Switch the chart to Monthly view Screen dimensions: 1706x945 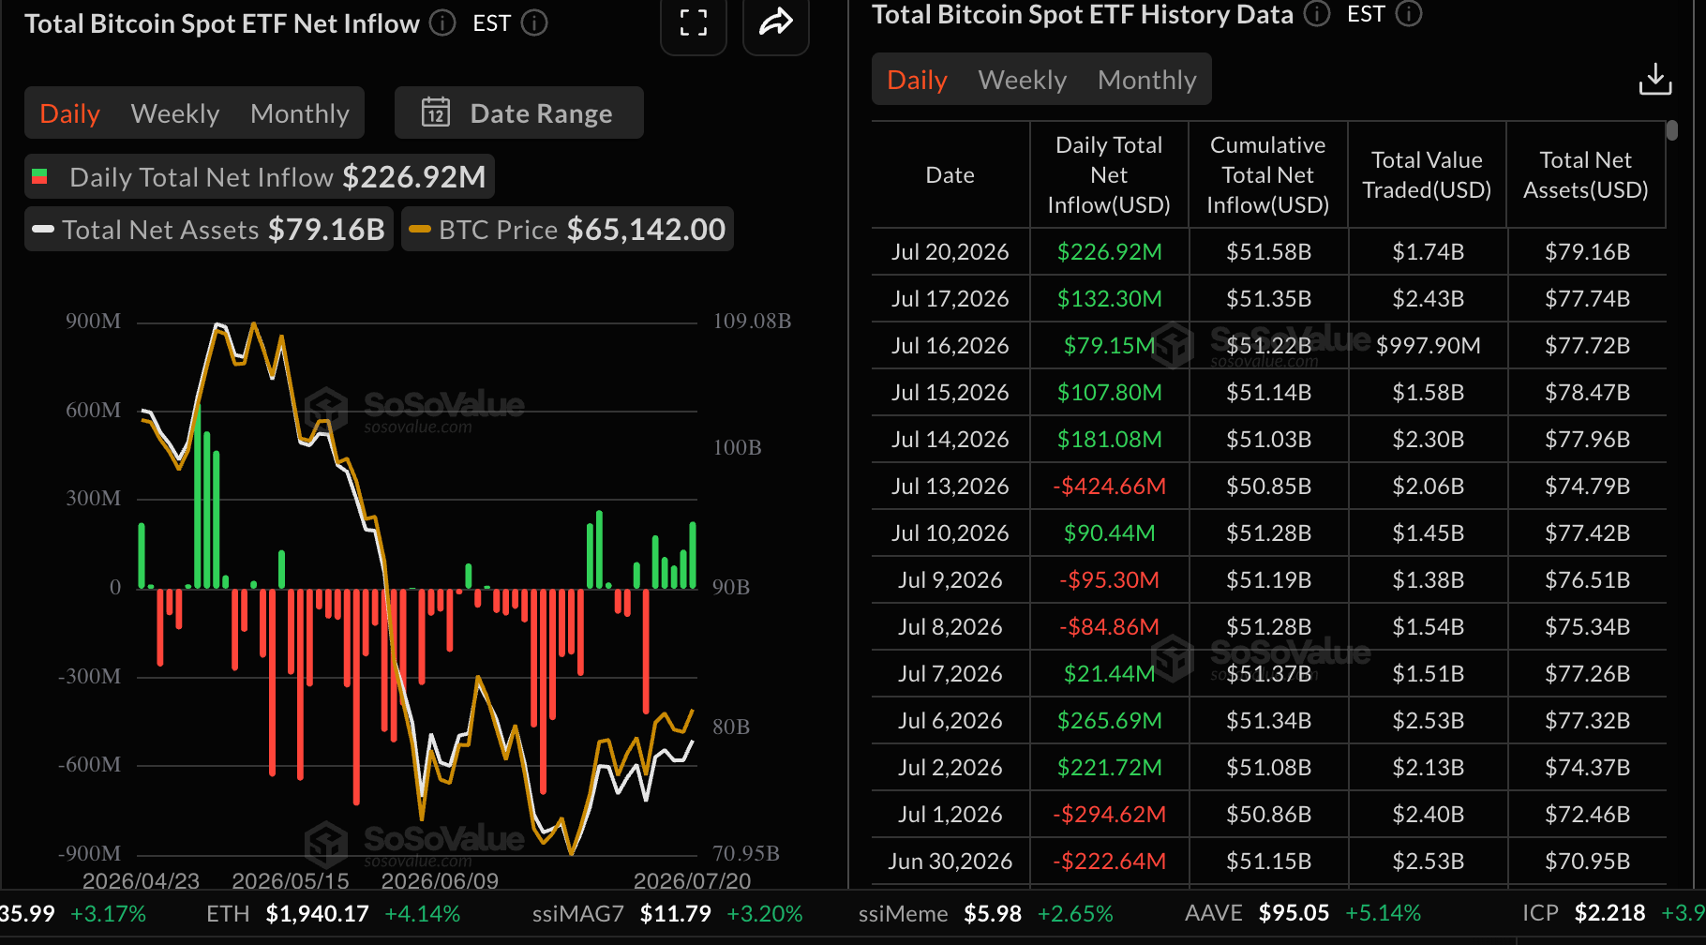300,113
